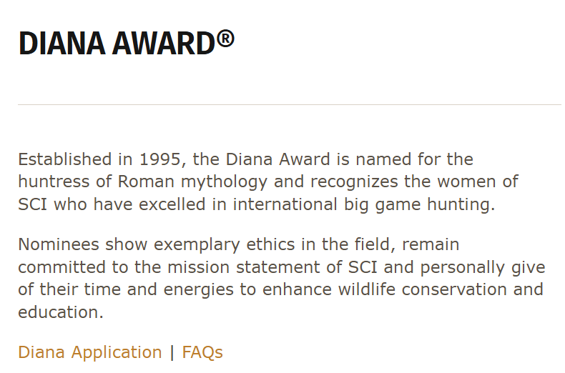Click the DIANA AWARD page heading
This screenshot has width=565, height=373.
click(126, 43)
